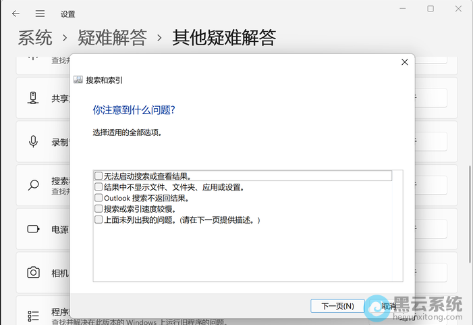
Task: Go to 系统 in the breadcrumb
Action: 35,38
